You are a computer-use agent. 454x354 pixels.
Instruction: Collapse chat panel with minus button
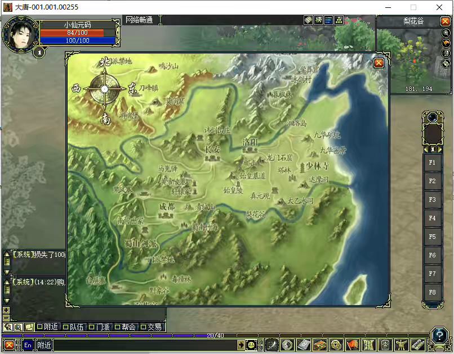(6, 317)
